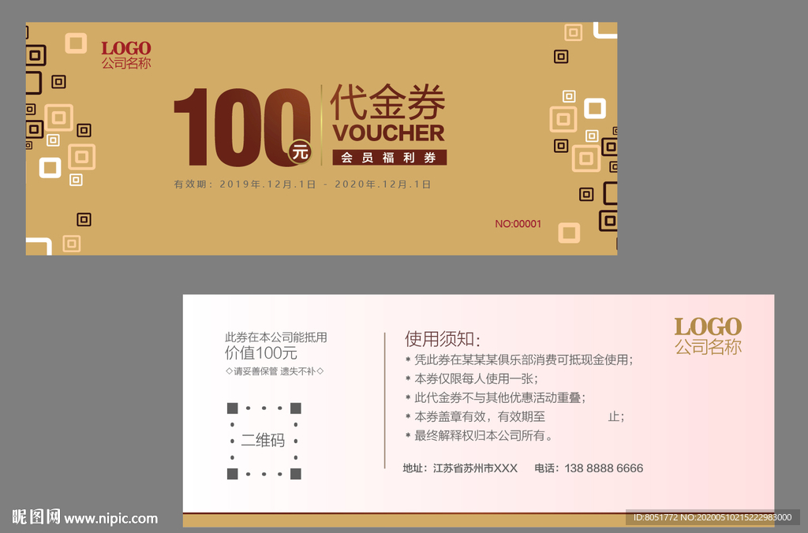Click 本券仅限每人使用一张 rule
This screenshot has width=808, height=533.
tap(472, 379)
